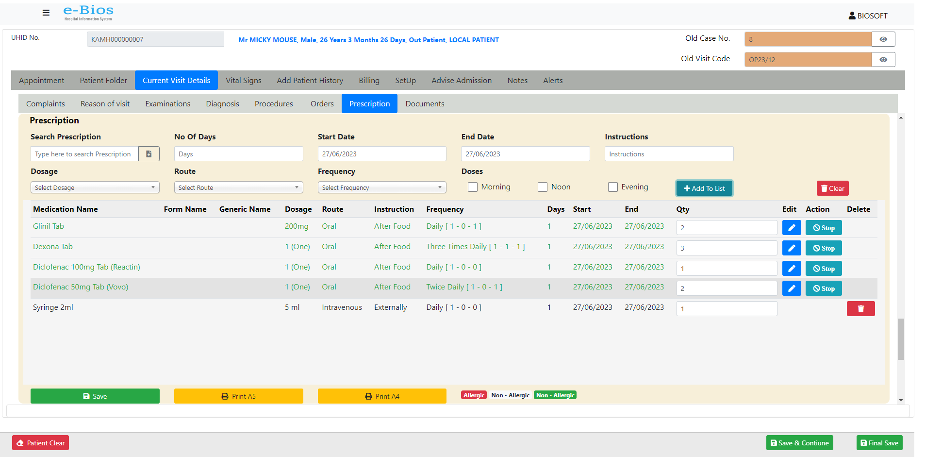The height and width of the screenshot is (457, 942).
Task: Click the Add To List button
Action: tap(704, 188)
